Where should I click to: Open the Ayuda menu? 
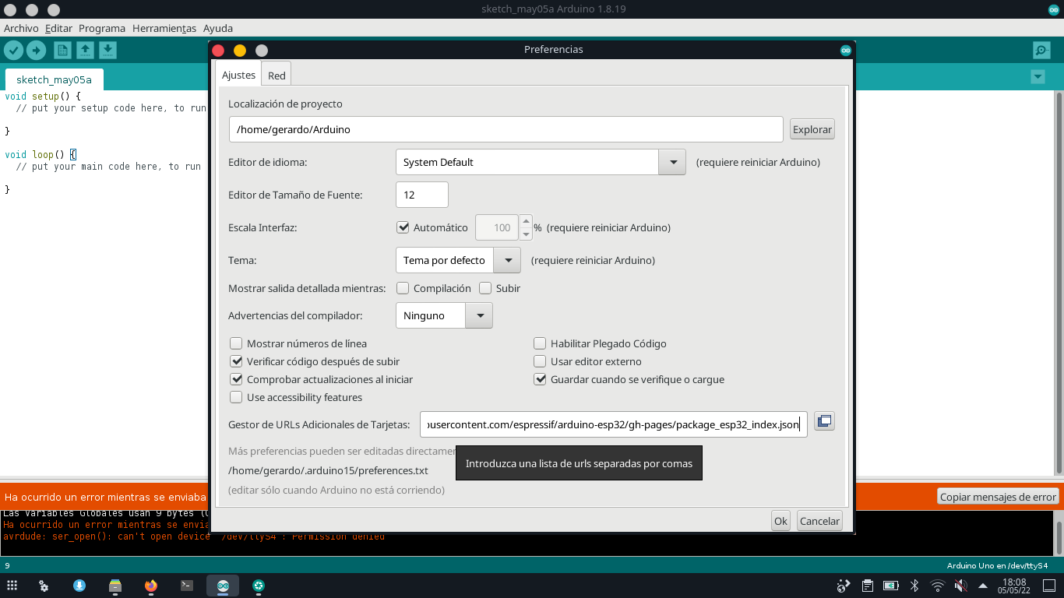point(218,28)
